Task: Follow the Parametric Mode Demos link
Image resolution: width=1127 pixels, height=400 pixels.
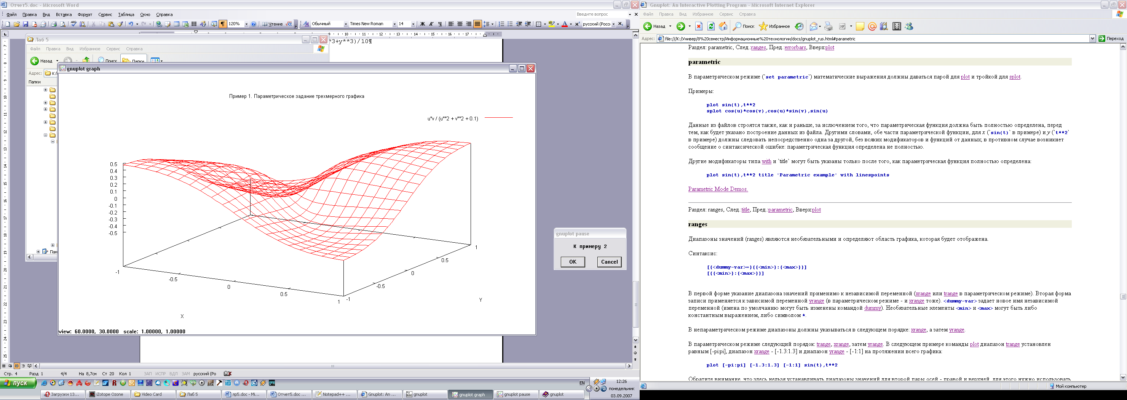Action: point(718,189)
